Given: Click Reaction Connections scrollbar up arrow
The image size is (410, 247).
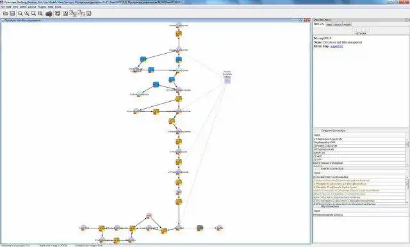Looking at the screenshot, I should [407, 177].
